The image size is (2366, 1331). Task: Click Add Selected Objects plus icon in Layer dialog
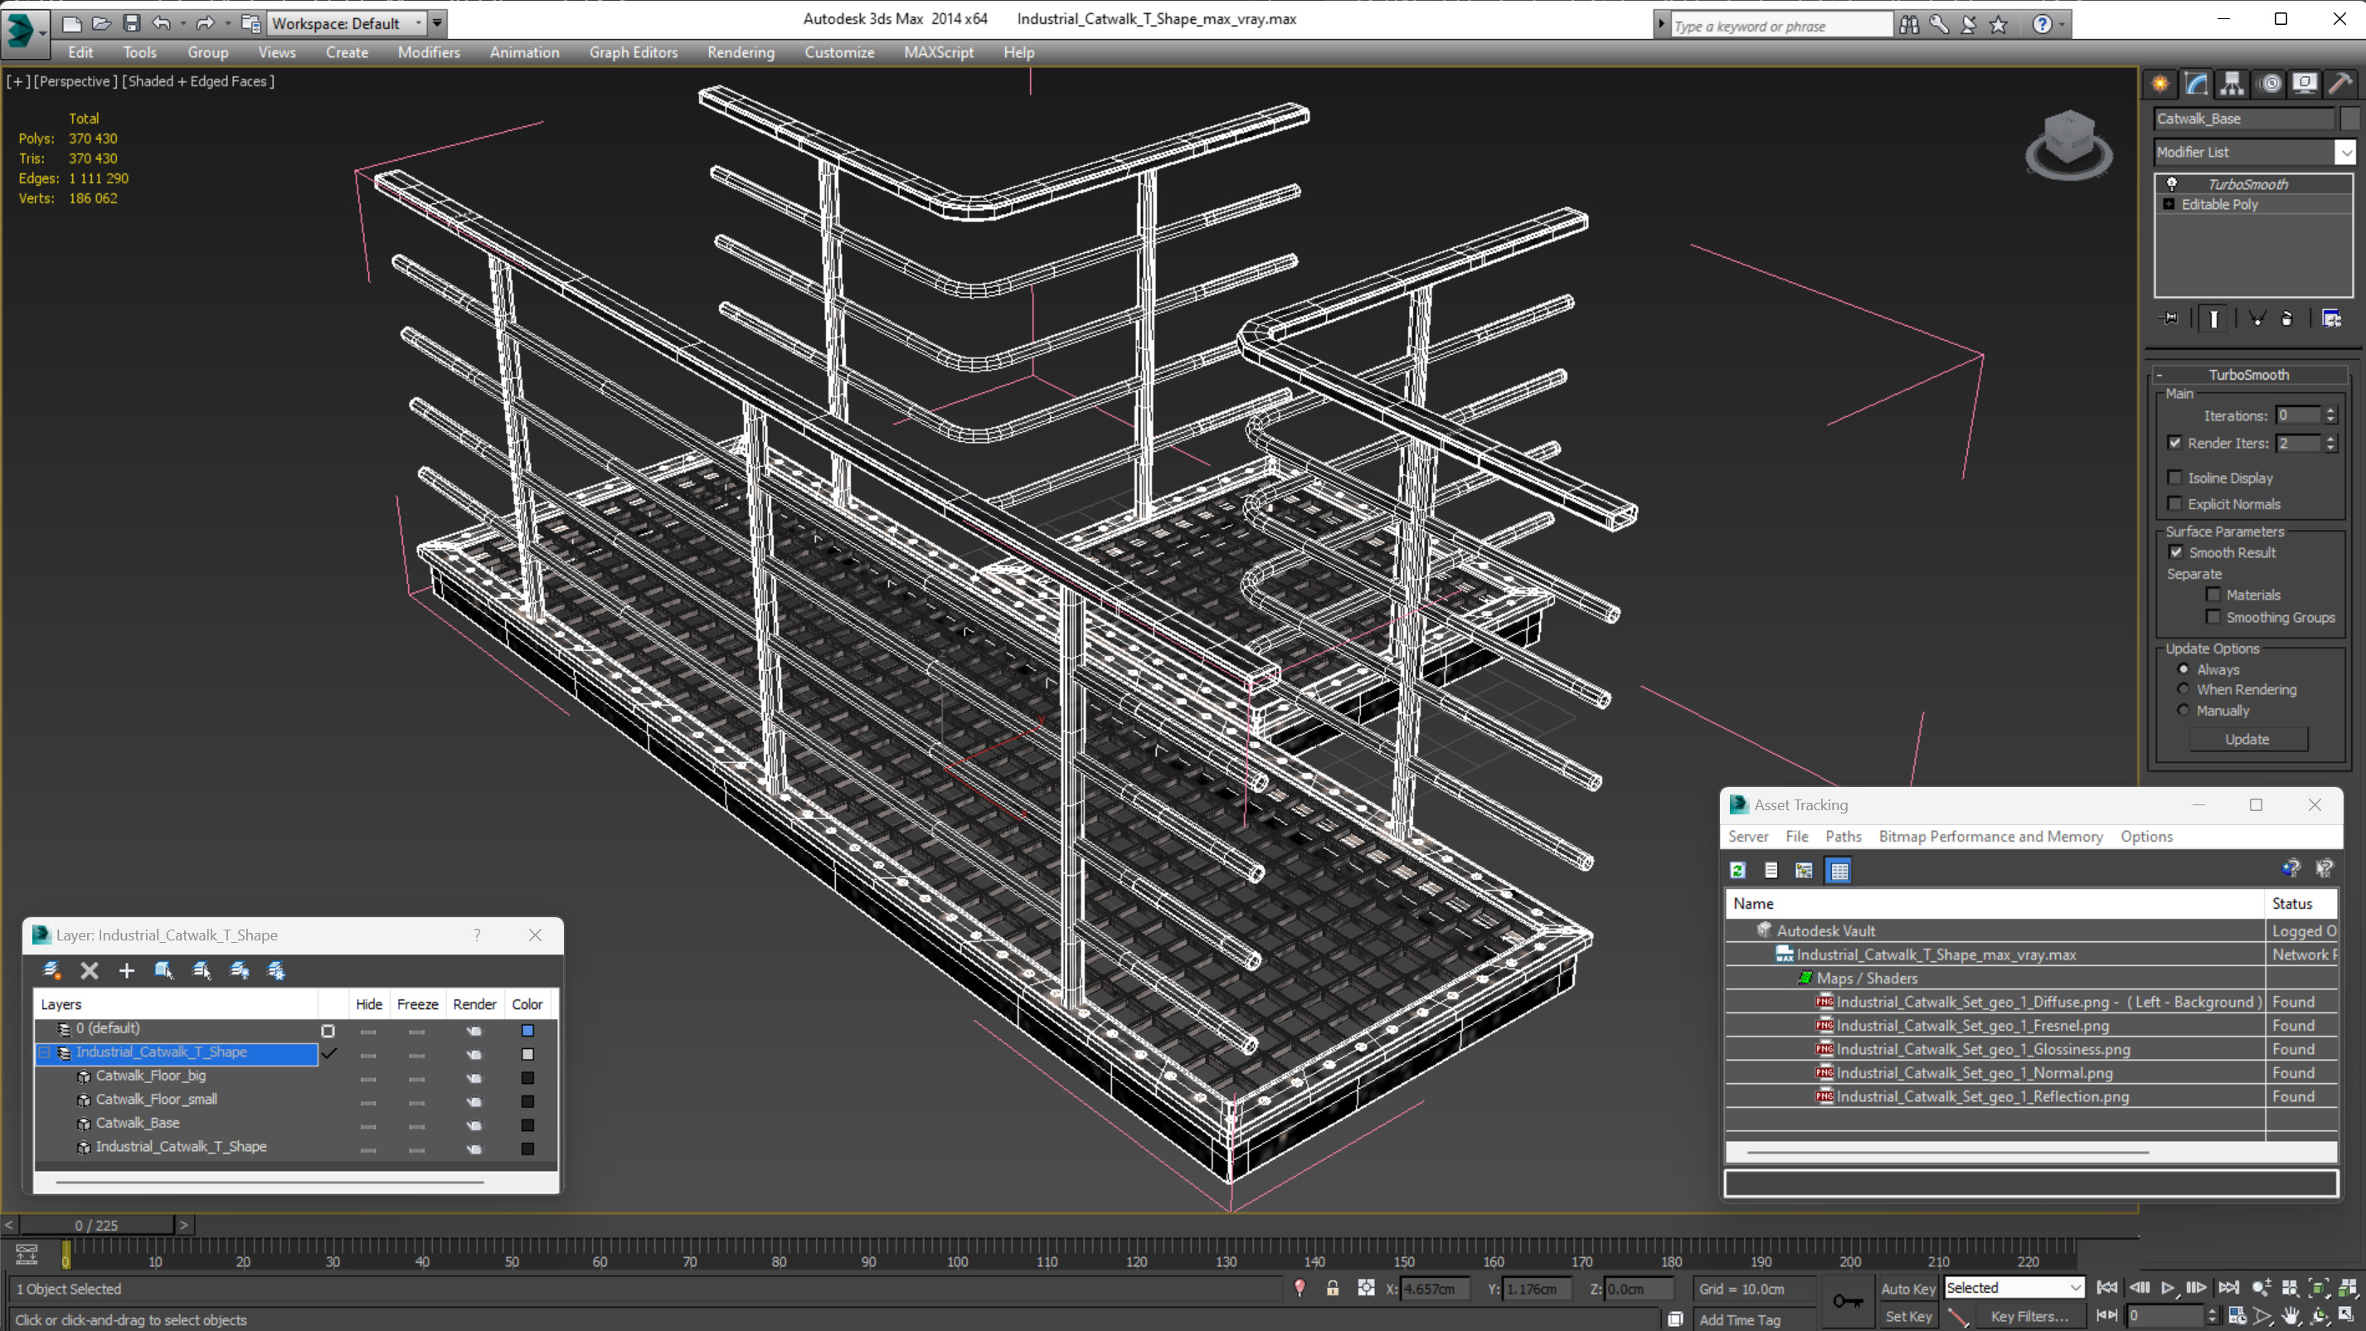tap(126, 970)
